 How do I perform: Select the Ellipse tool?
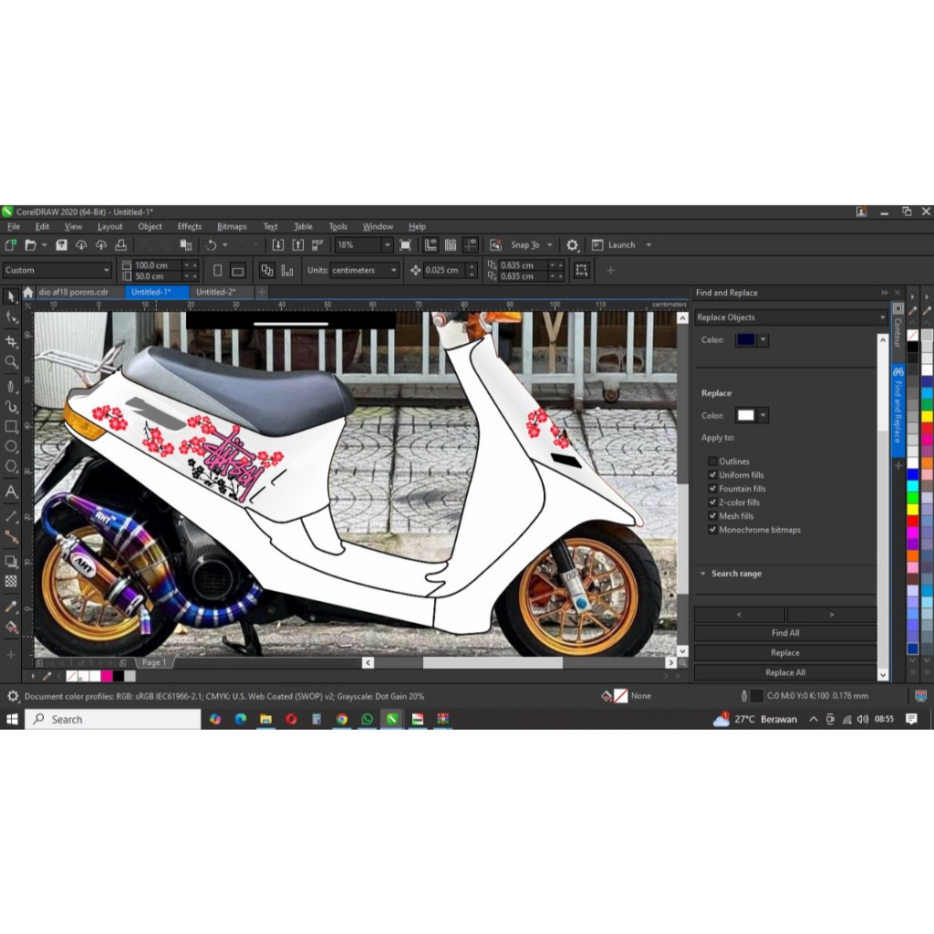[x=12, y=447]
